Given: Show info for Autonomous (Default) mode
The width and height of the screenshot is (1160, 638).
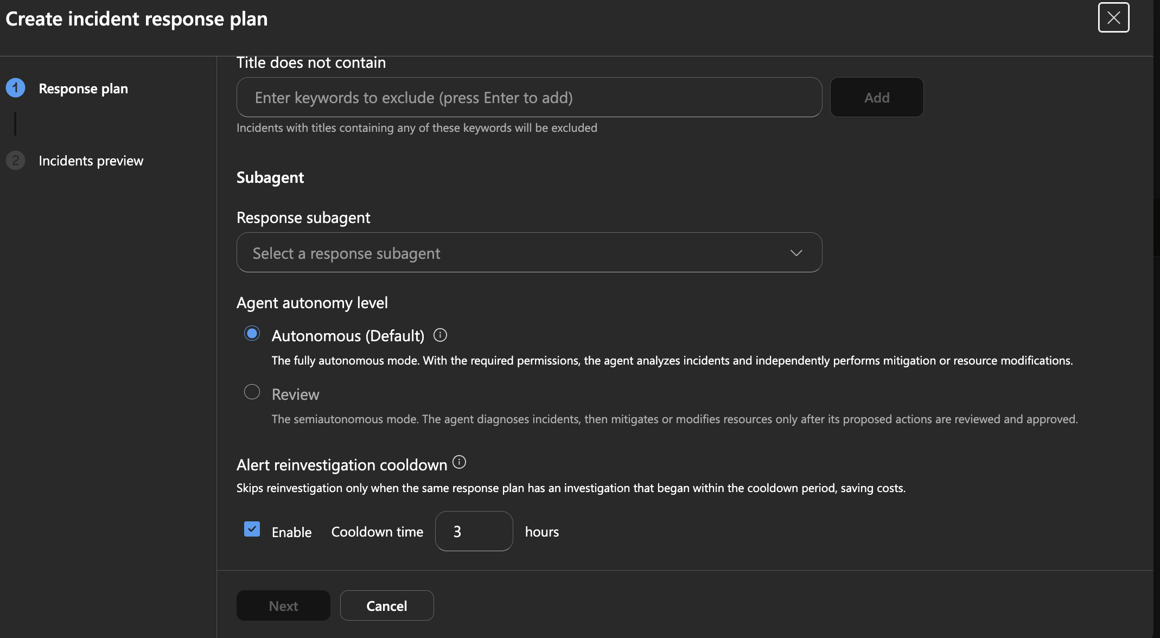Looking at the screenshot, I should coord(440,335).
